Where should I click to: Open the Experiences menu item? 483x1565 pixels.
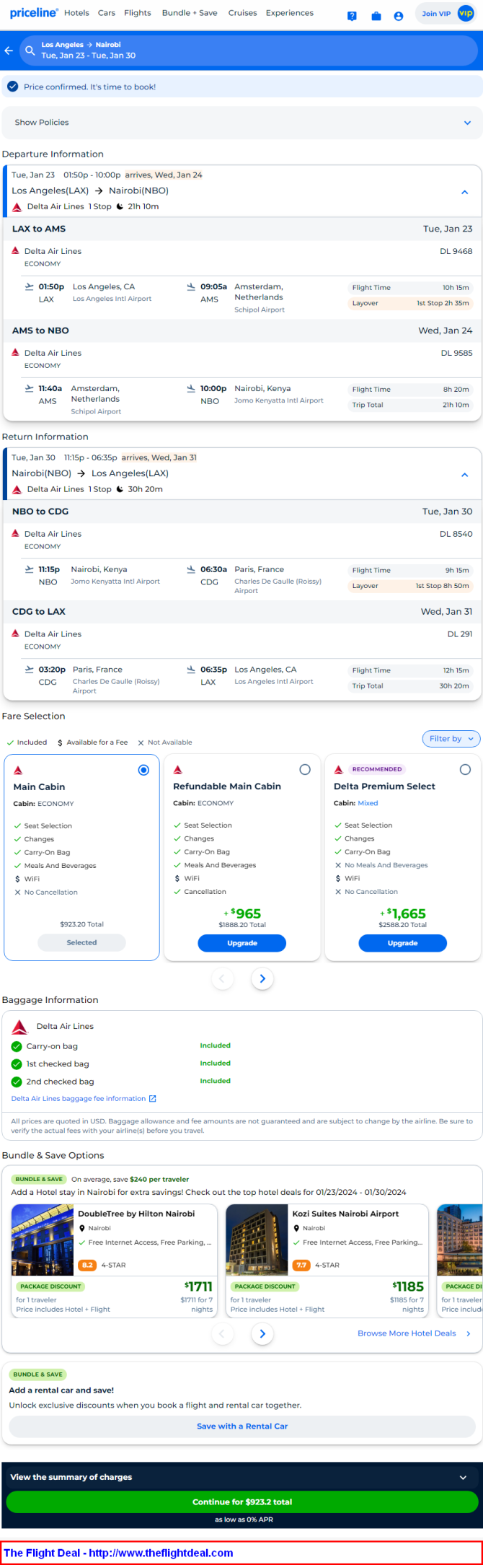(x=290, y=13)
